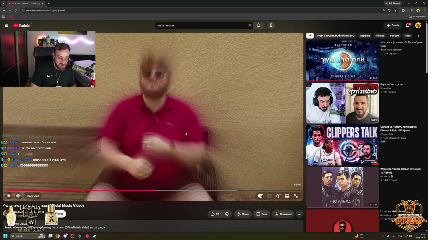
Task: Open Task View on the taskbar
Action: click(50, 236)
